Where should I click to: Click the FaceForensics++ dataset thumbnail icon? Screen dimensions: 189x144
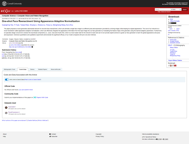[x=6, y=113]
